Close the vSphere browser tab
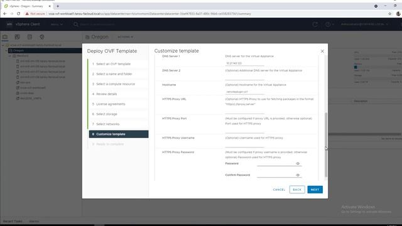 50,6
